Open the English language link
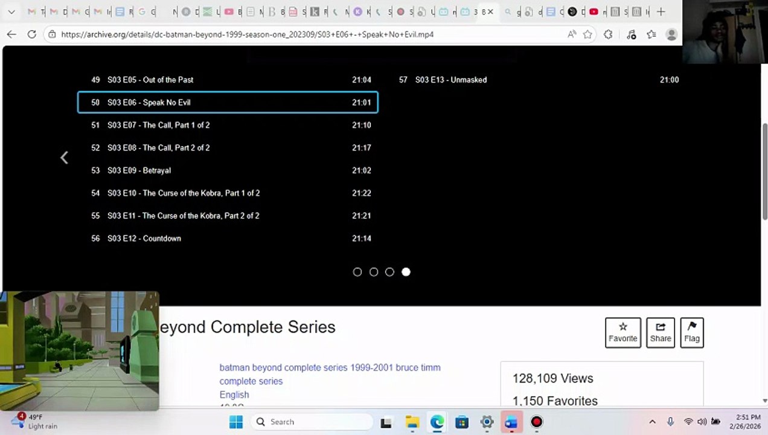Screen dimensions: 768x435 pyautogui.click(x=234, y=395)
